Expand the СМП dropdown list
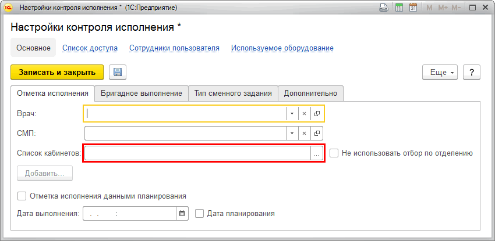The height and width of the screenshot is (241, 495). [292, 134]
